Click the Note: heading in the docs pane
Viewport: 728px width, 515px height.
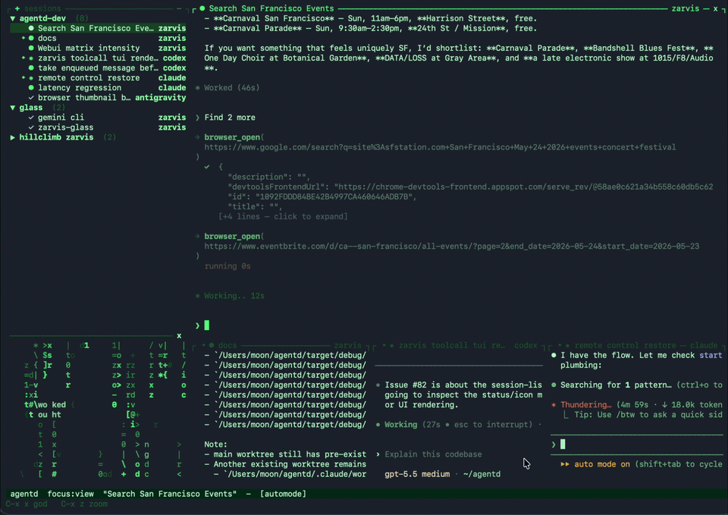coord(216,444)
